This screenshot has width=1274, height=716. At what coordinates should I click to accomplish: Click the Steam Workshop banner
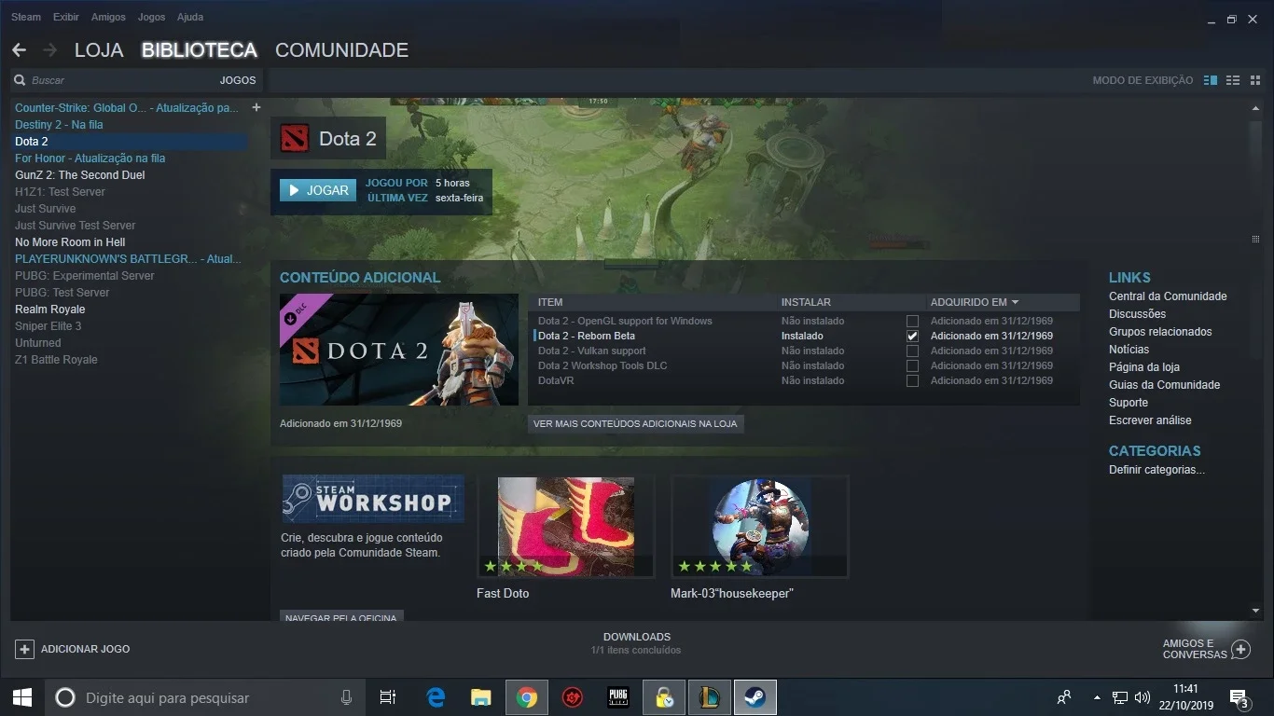(x=373, y=499)
